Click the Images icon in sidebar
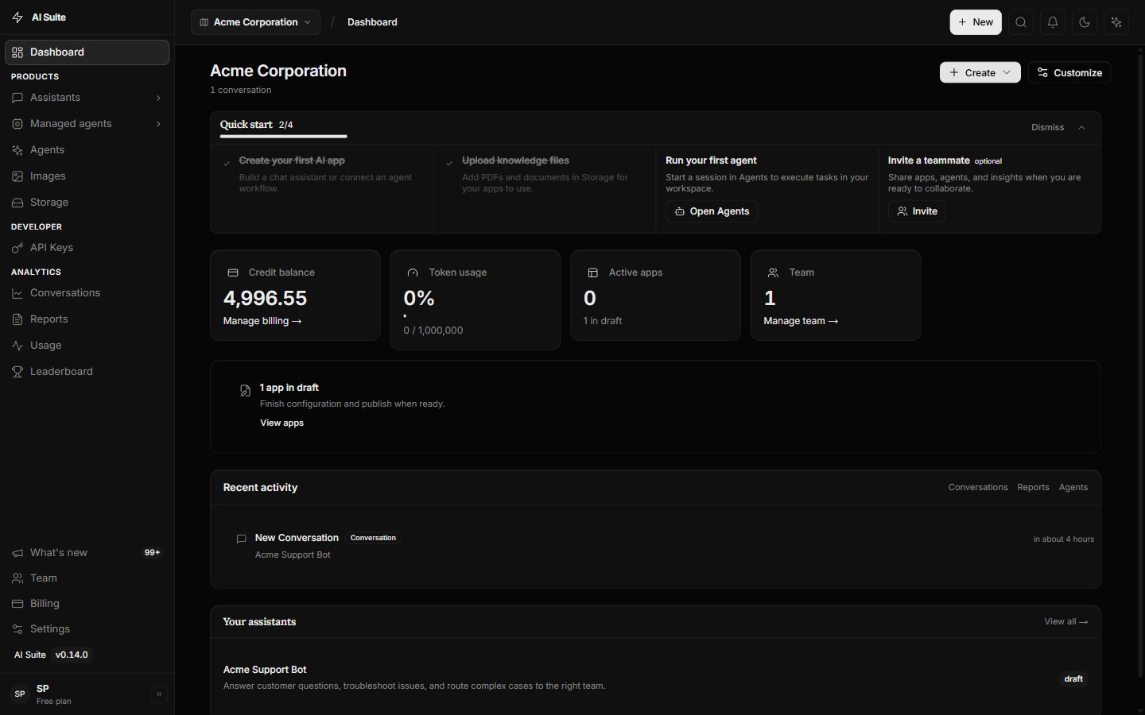Image resolution: width=1145 pixels, height=715 pixels. click(x=17, y=176)
